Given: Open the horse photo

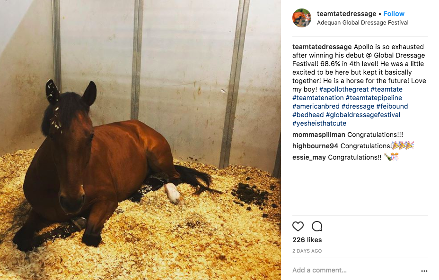Looking at the screenshot, I should coord(140,140).
